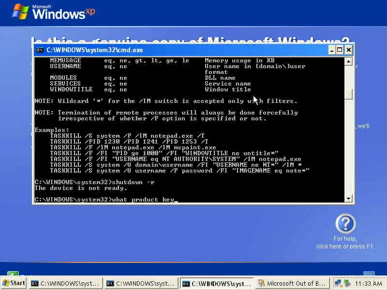Click the 'TASKKILL /F /IM notepad.exe /IM mspaint.exe' example
The width and height of the screenshot is (387, 290).
pos(133,147)
